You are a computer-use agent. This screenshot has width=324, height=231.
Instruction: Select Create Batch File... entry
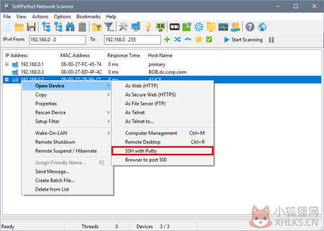coord(67,180)
